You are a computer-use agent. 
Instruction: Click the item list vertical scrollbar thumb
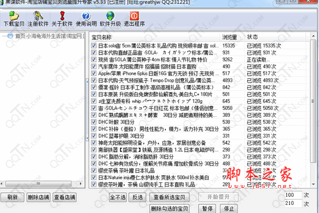(313, 101)
